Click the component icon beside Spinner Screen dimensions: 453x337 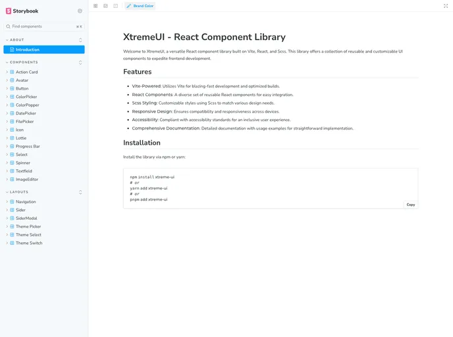point(12,163)
